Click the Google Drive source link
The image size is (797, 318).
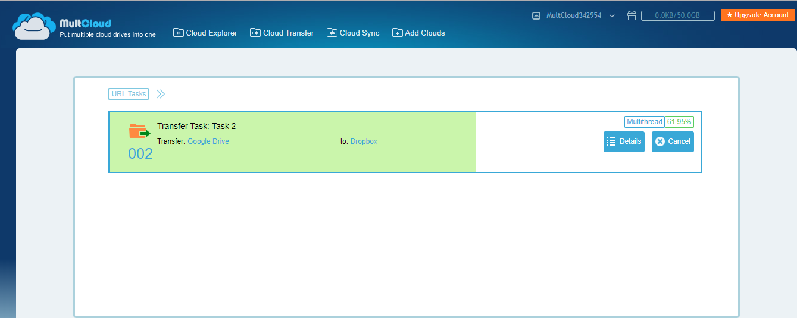pyautogui.click(x=208, y=141)
